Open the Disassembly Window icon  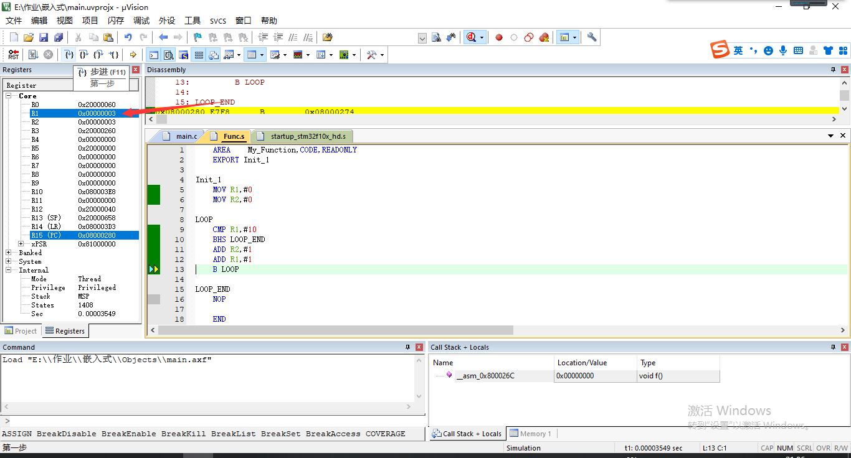coord(168,55)
